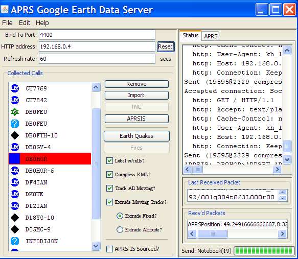Click the question mark icon beside INFODIJON

tap(15, 241)
